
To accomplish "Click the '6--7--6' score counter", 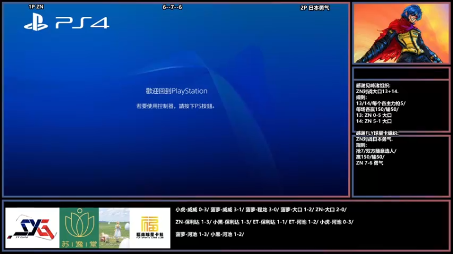I will tap(172, 7).
